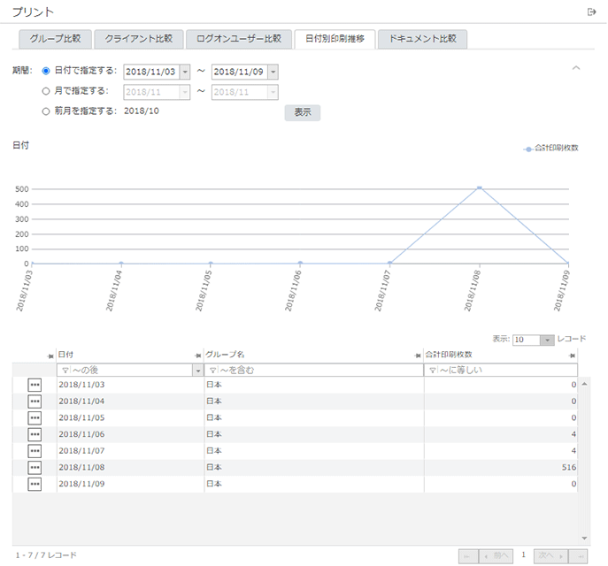Click the logout icon at top right
The width and height of the screenshot is (608, 566).
pos(592,11)
